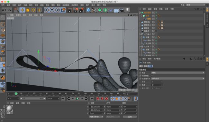The height and width of the screenshot is (122, 209).
Task: Open the object coordinate mode dropdown
Action: coord(96,117)
